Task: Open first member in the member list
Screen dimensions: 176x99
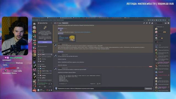Action: (x=162, y=29)
